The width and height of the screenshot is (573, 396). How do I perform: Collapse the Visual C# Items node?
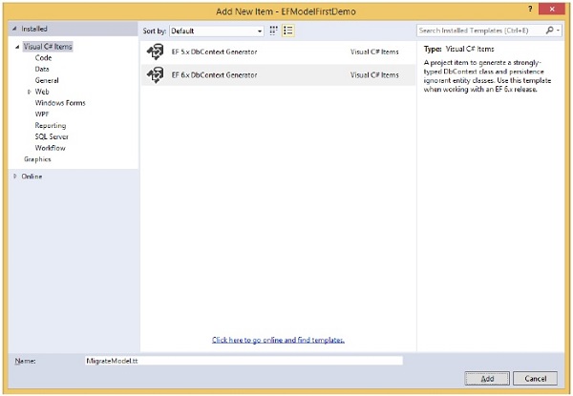click(17, 47)
